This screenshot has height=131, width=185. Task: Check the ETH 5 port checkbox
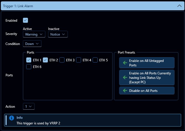pos(95,60)
